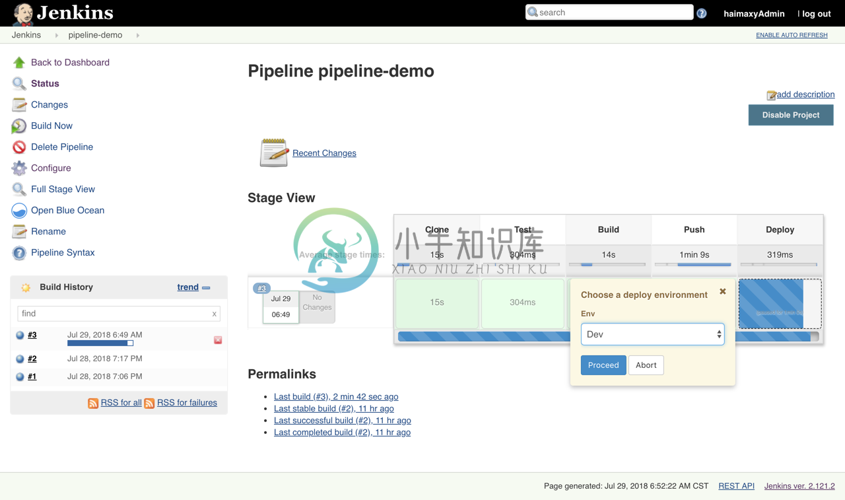Click the stage view running progress bar
845x500 pixels.
click(x=608, y=337)
